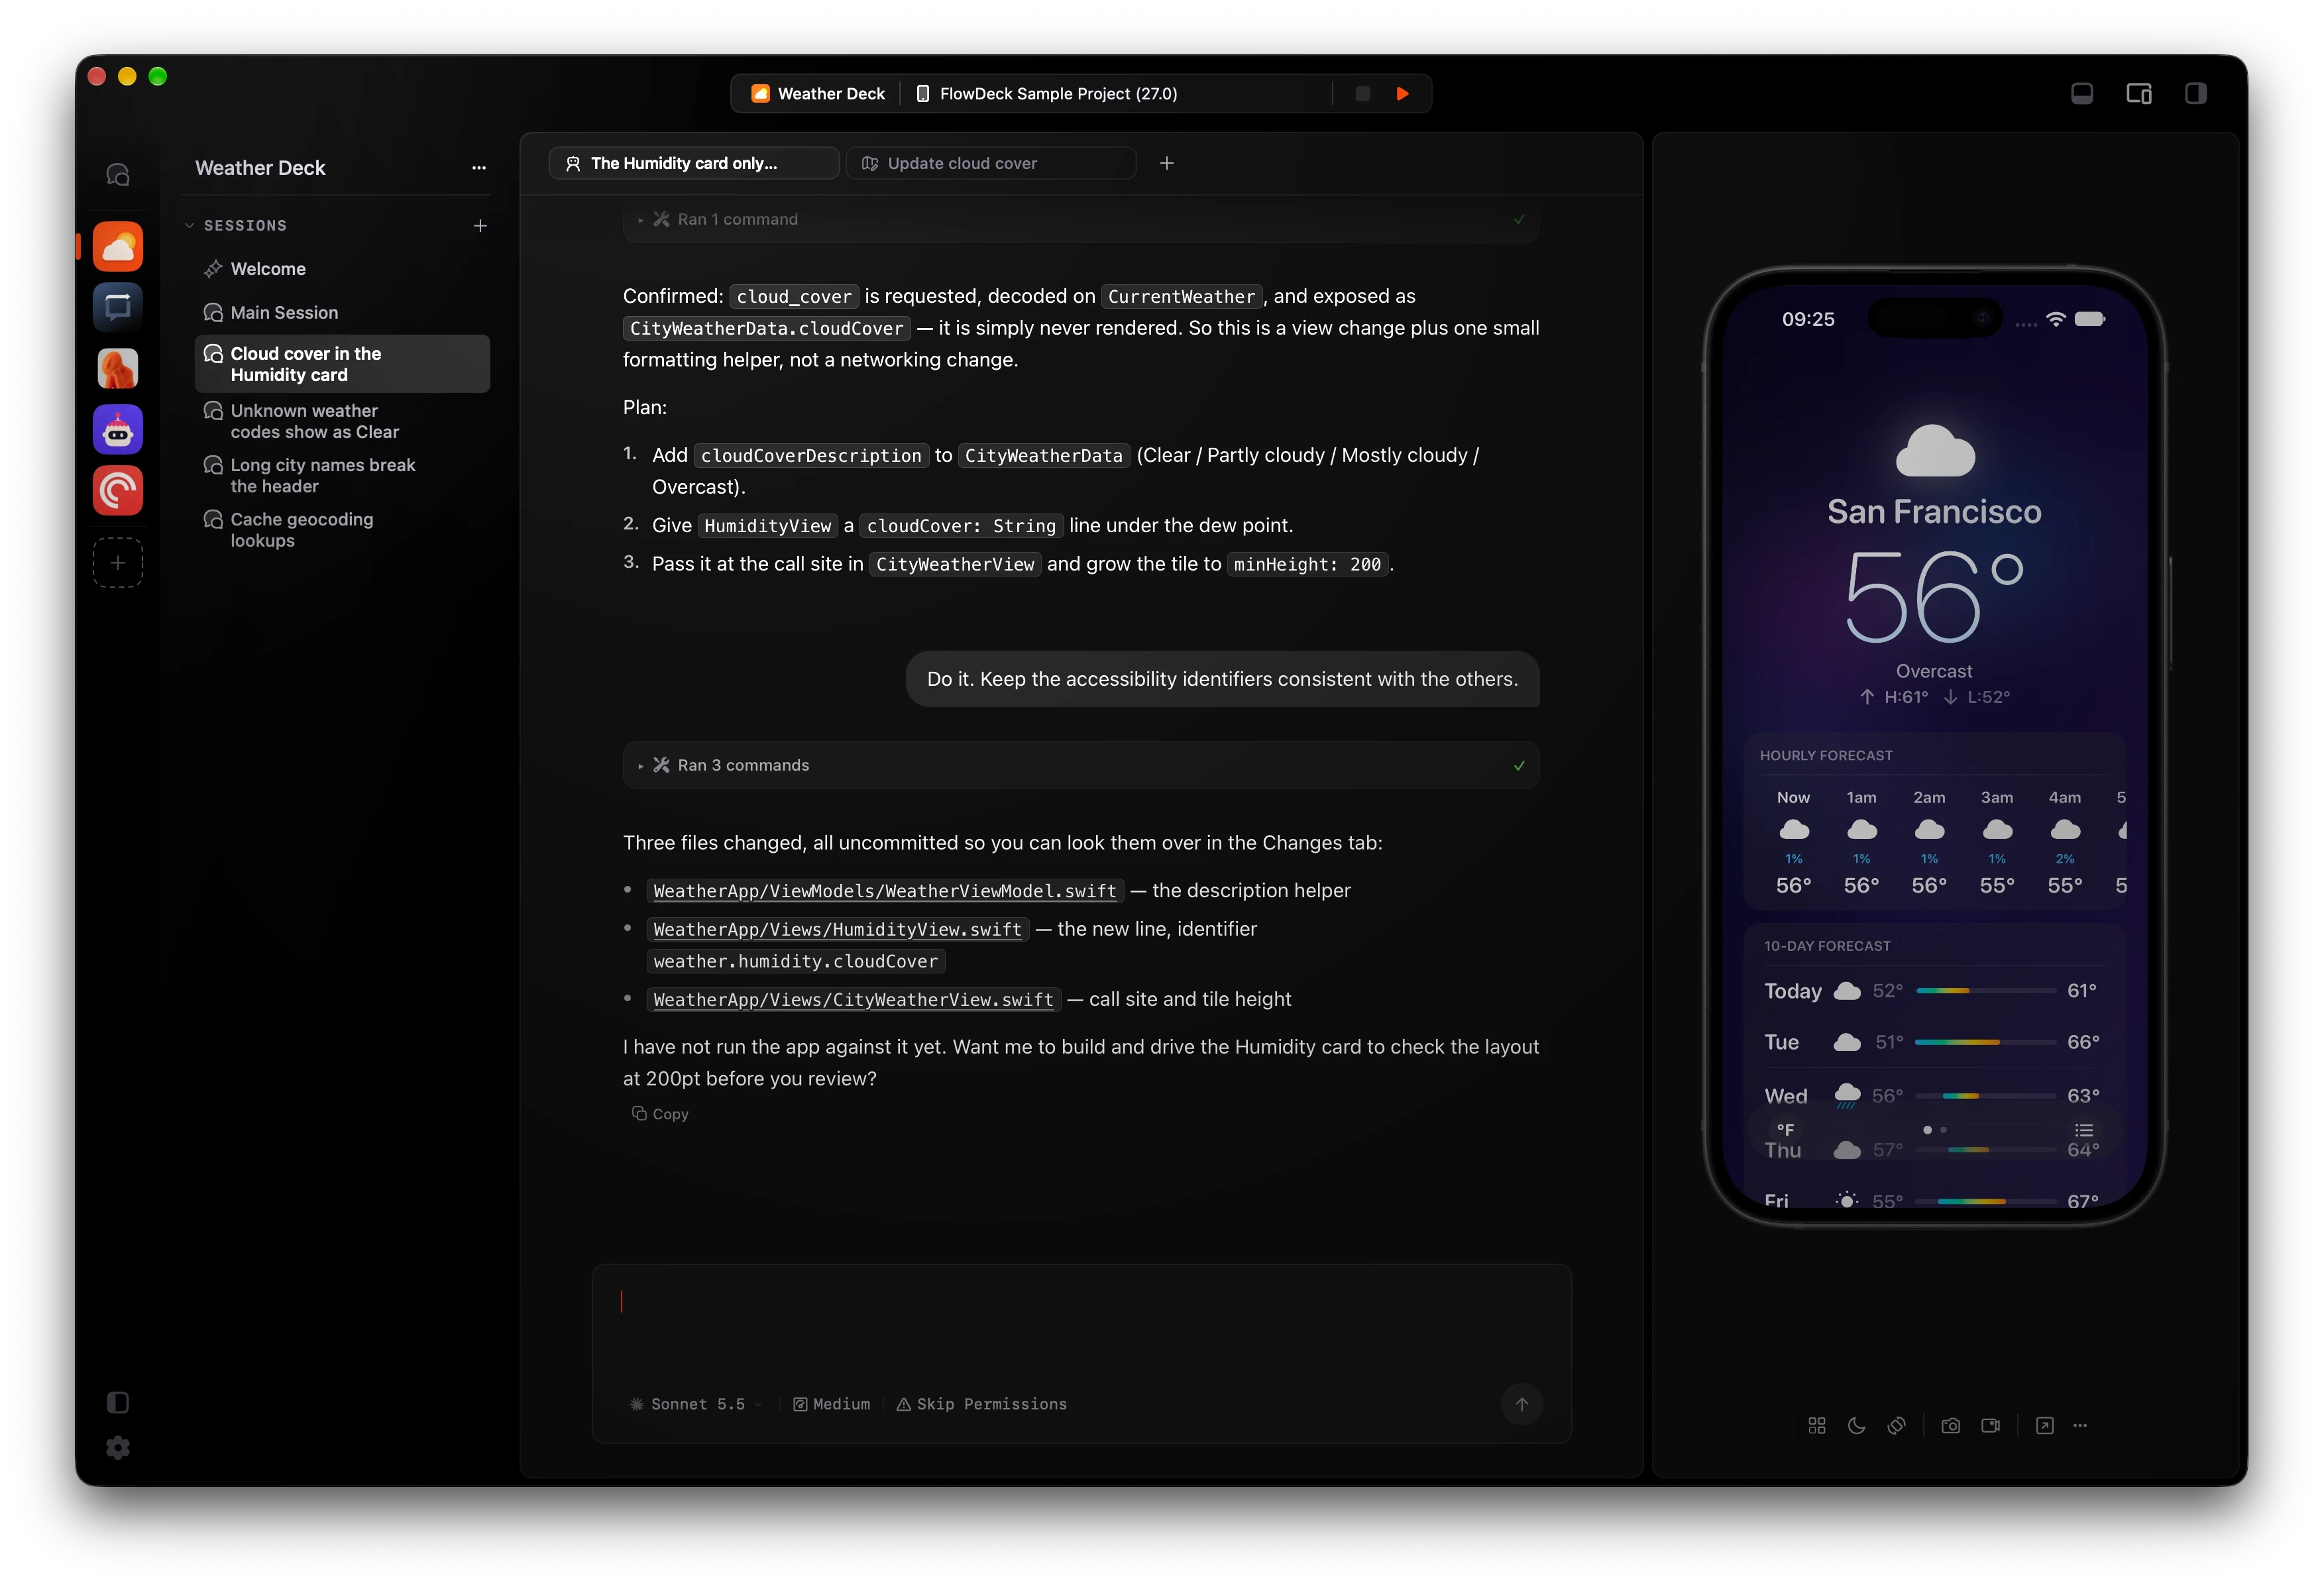The image size is (2324, 1589).
Task: Tap the 4am hourly forecast column
Action: tap(2064, 842)
